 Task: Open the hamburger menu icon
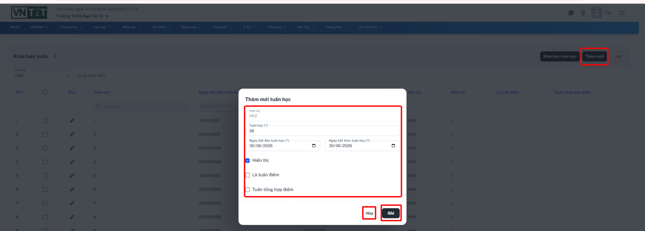point(622,13)
